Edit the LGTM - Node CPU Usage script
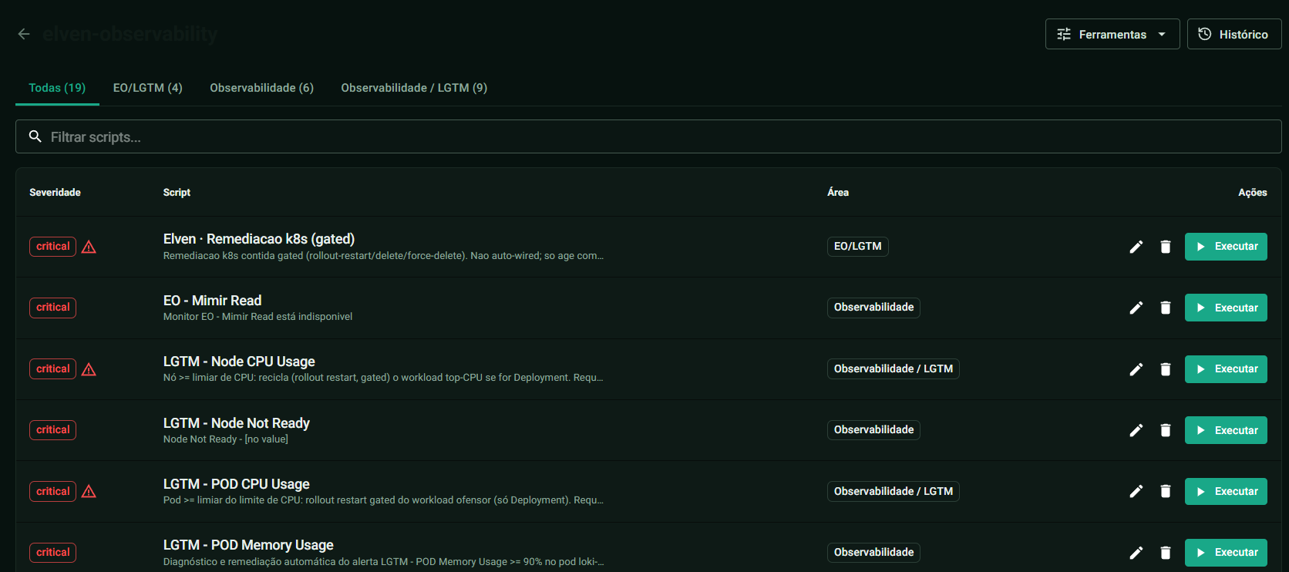Screen dimensions: 1289x572 (1136, 369)
